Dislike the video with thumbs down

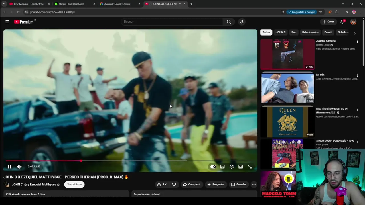174,184
